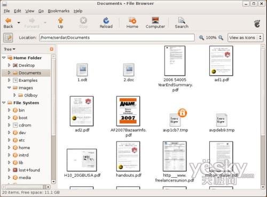
Task: Reload the current folder
Action: tap(106, 23)
